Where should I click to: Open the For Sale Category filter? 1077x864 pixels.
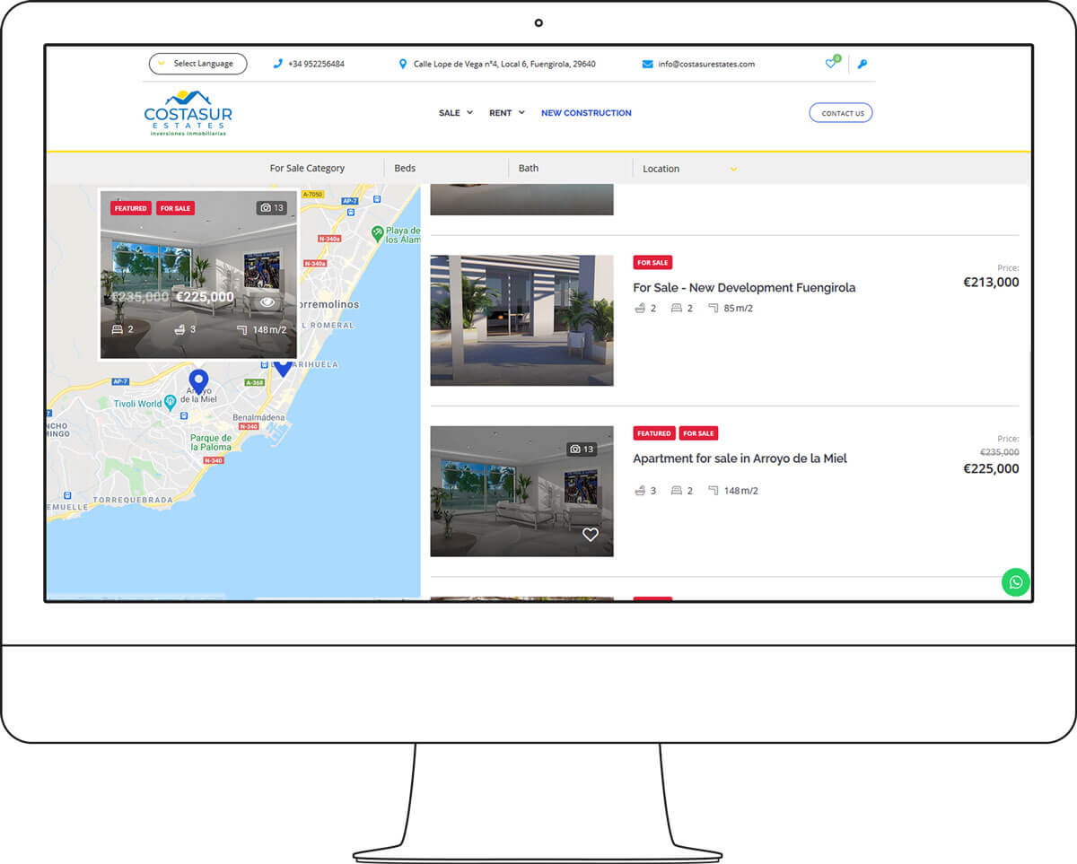[307, 169]
